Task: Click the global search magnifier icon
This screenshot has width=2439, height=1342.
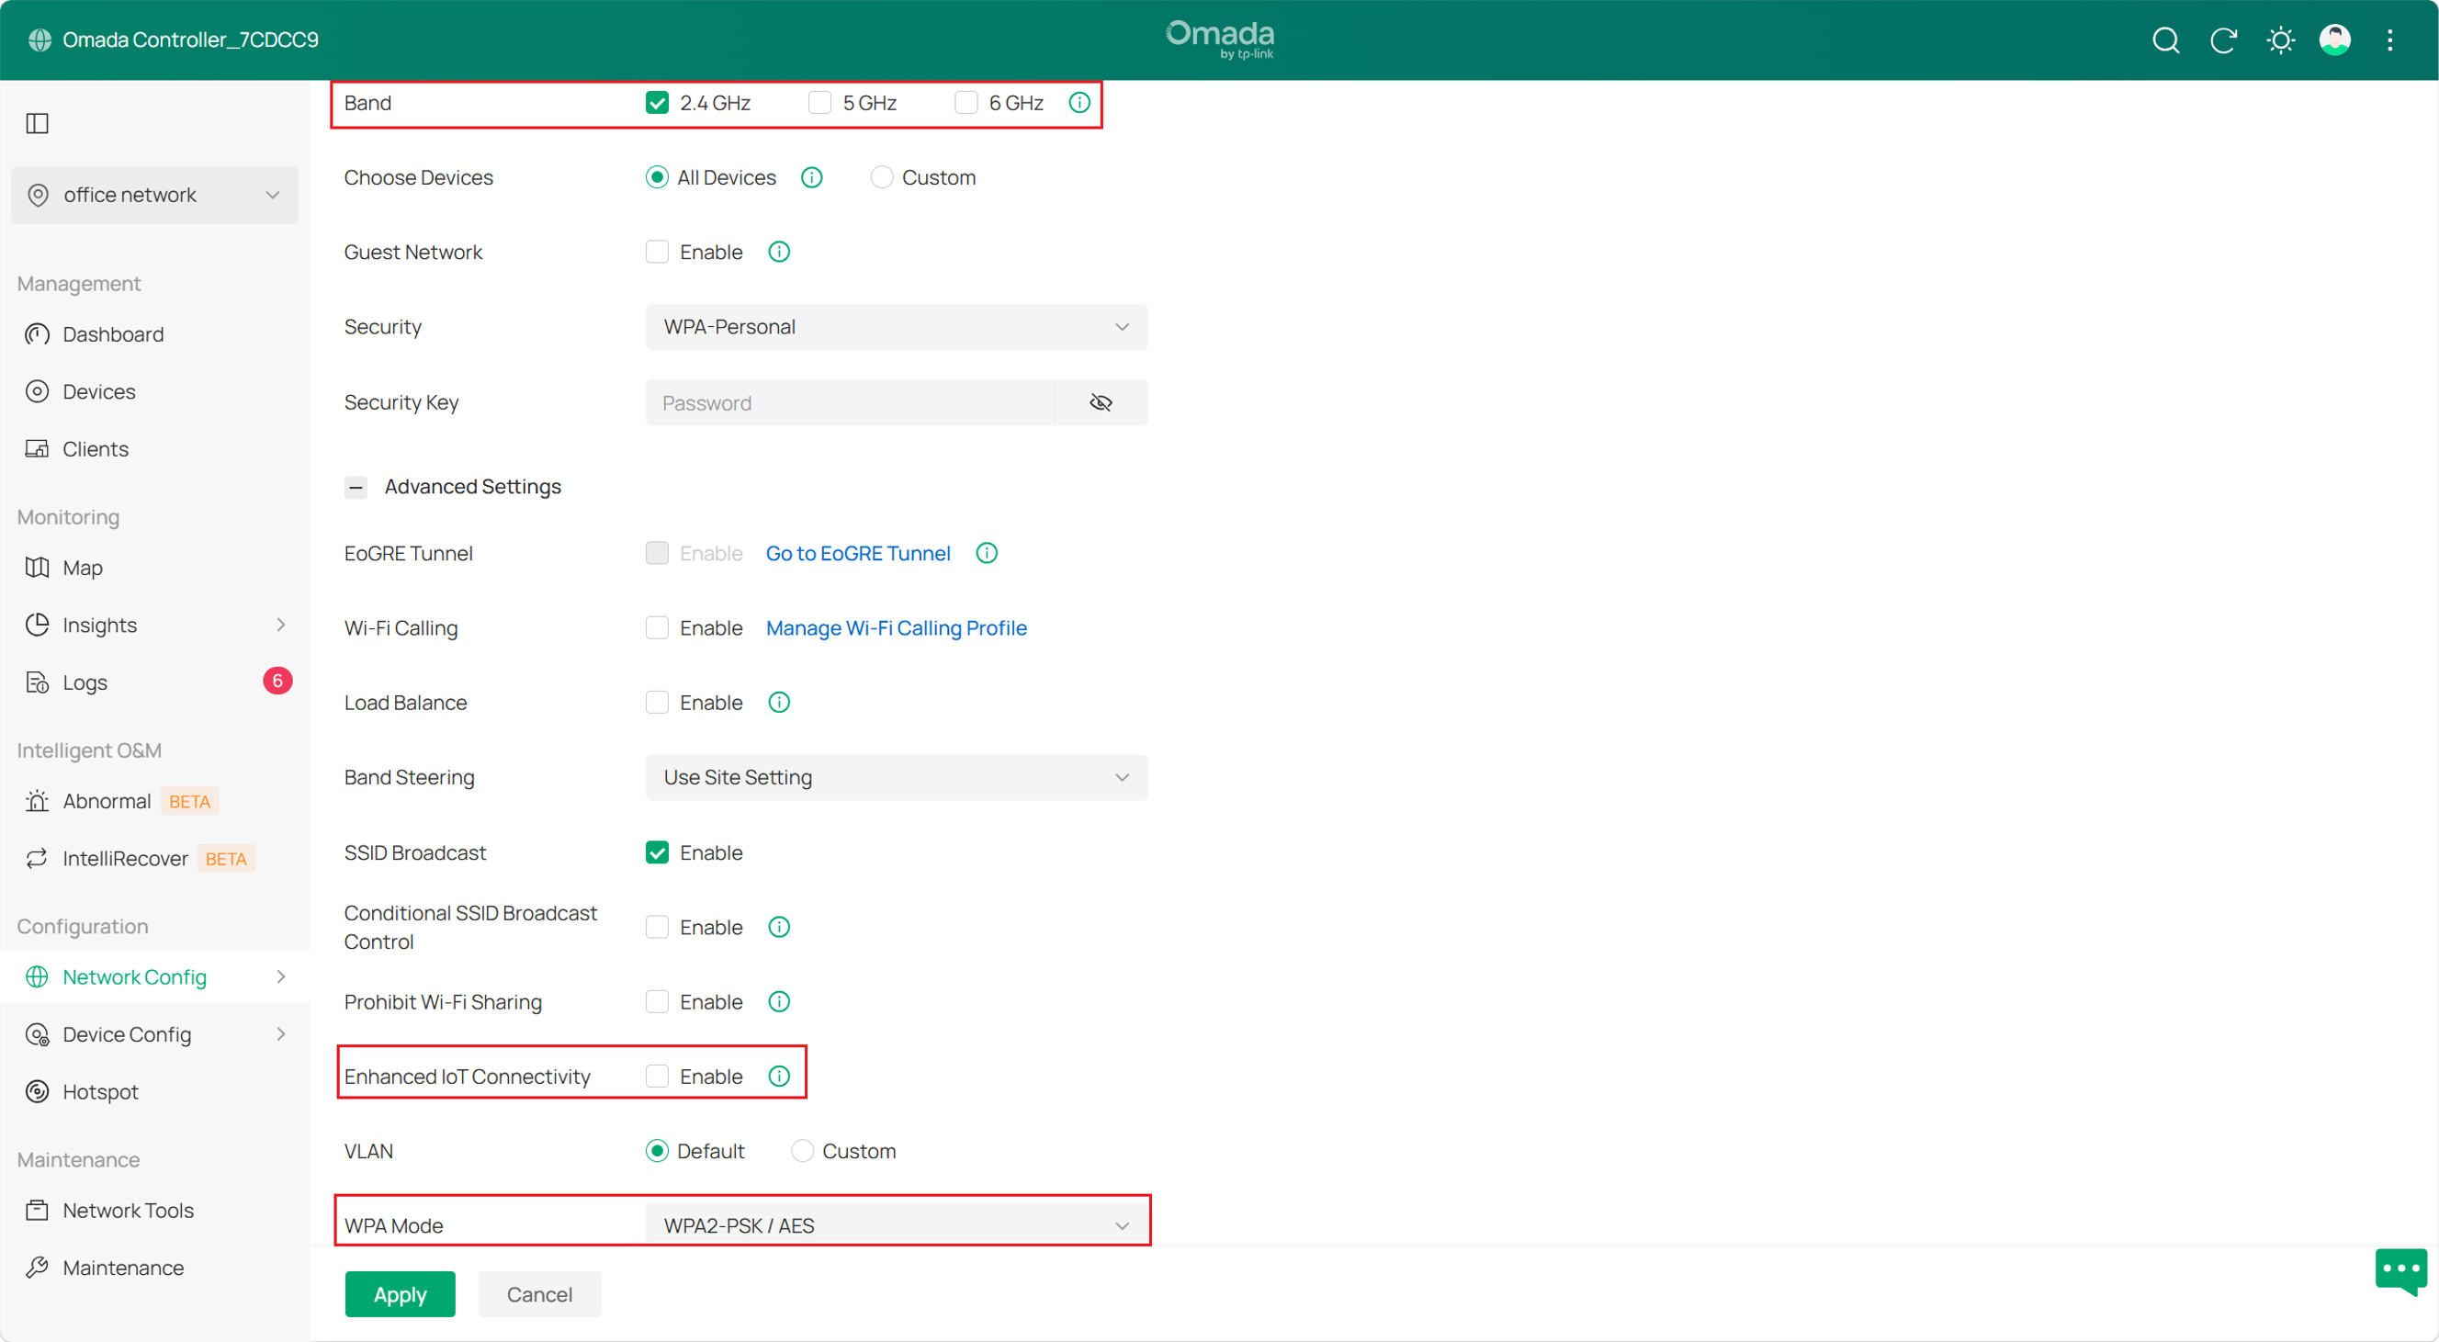Action: 2165,39
